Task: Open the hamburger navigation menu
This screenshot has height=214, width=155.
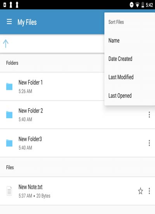Action: 9,22
